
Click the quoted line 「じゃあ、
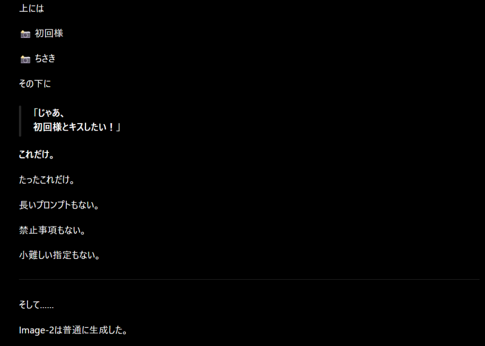pos(48,113)
